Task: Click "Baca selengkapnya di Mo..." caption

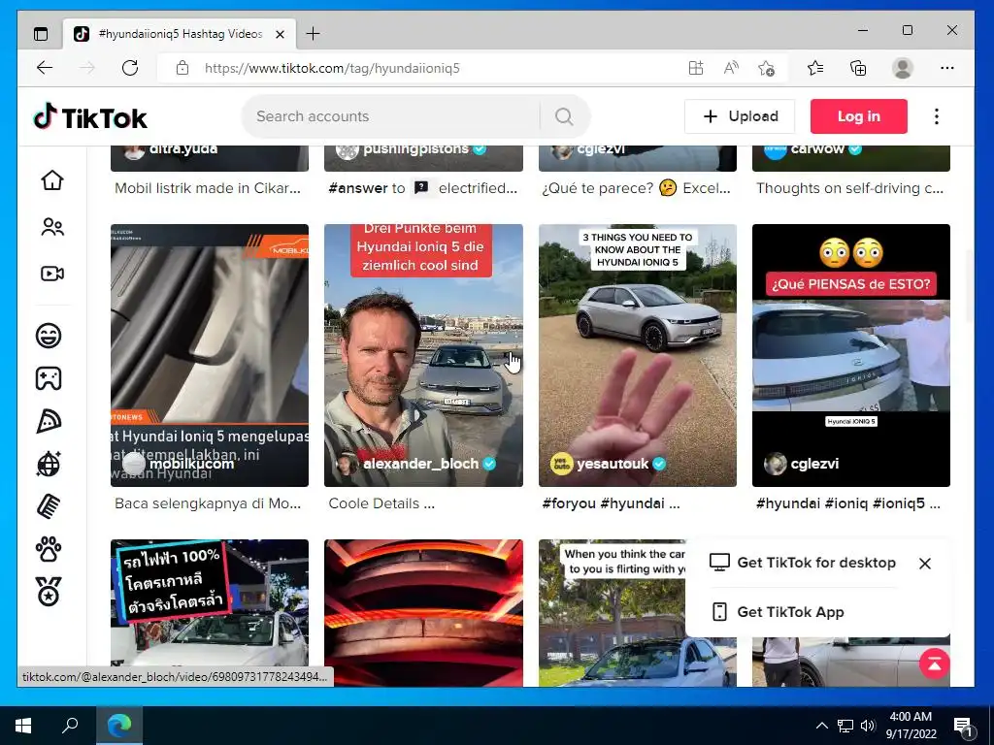Action: pyautogui.click(x=208, y=503)
